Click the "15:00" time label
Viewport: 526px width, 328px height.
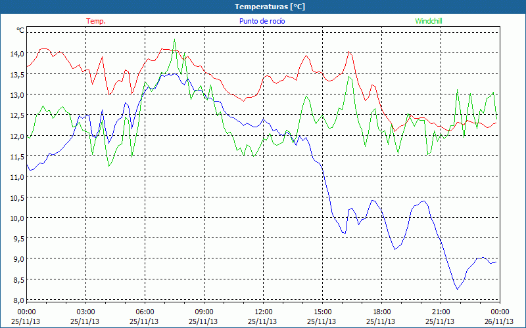point(322,312)
